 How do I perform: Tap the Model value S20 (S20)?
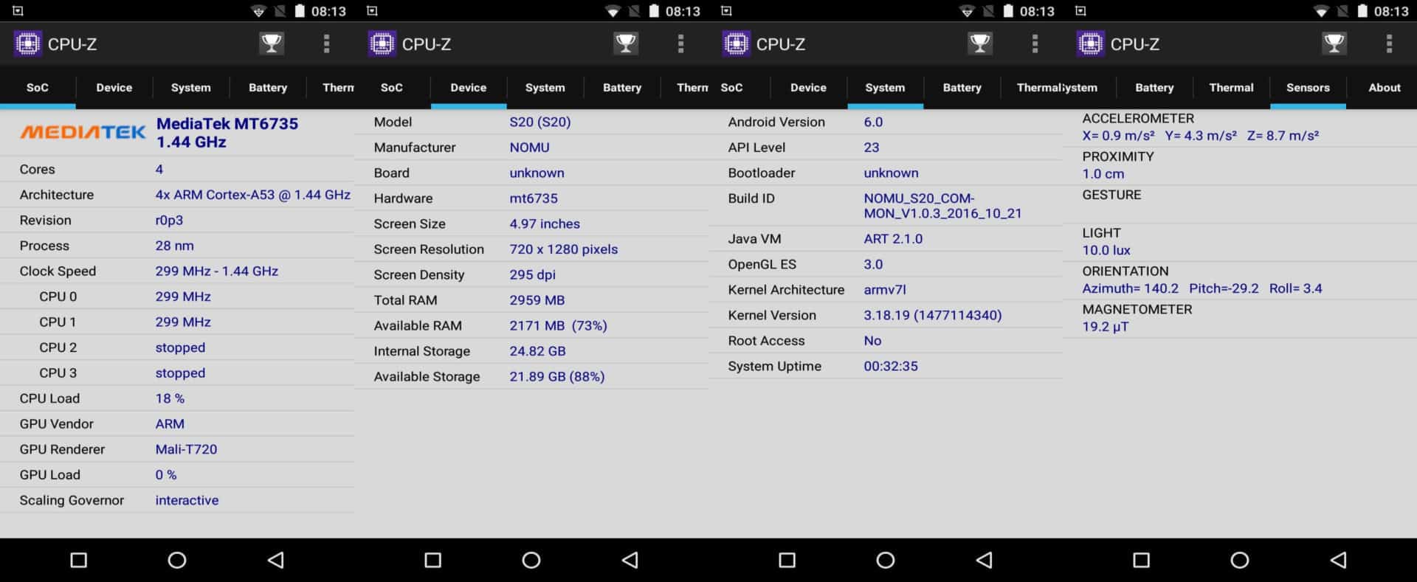pyautogui.click(x=539, y=122)
